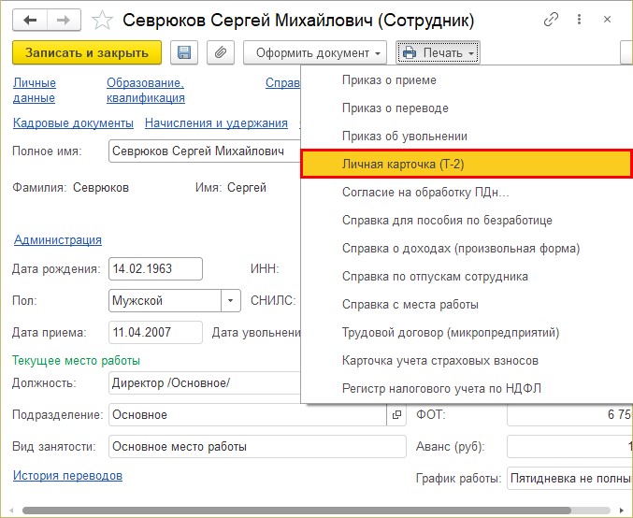Click Вид занятости field Основное место работы
The width and height of the screenshot is (633, 518).
tap(257, 447)
